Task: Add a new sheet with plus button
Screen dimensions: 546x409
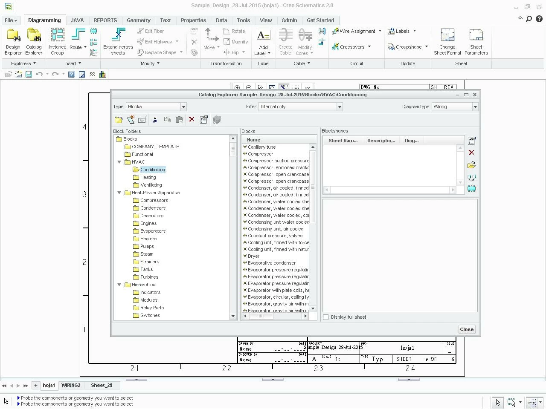Action: click(36, 385)
